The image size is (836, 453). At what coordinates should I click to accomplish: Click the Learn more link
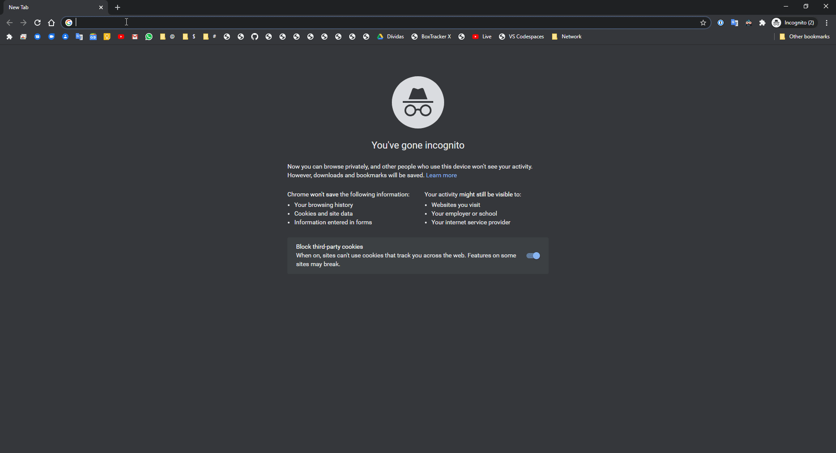441,175
